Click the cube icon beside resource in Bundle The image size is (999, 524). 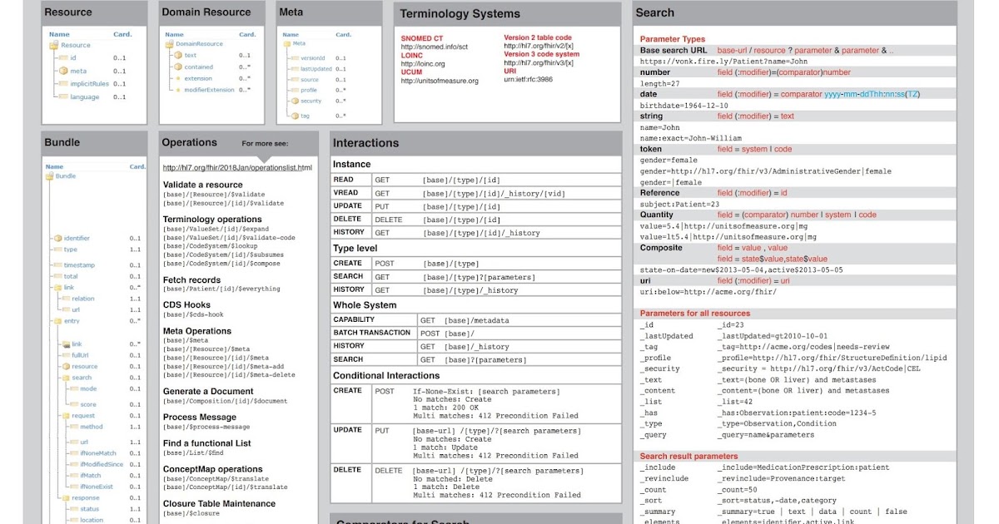click(66, 367)
